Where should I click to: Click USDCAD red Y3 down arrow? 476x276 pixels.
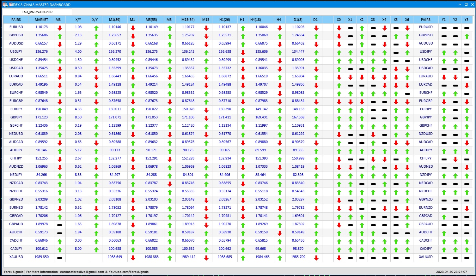pos(467,69)
